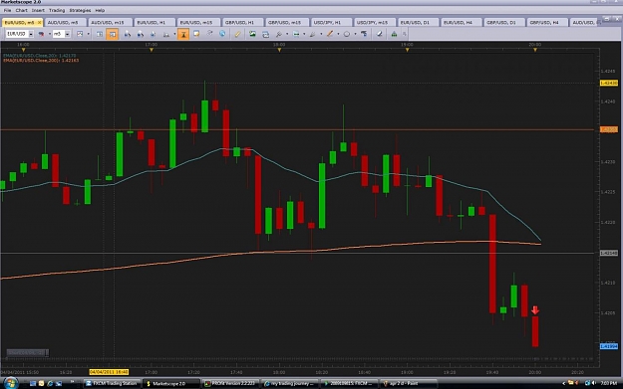The image size is (623, 389).
Task: Switch to the GBP/USD, H1 chart tab
Action: [241, 23]
